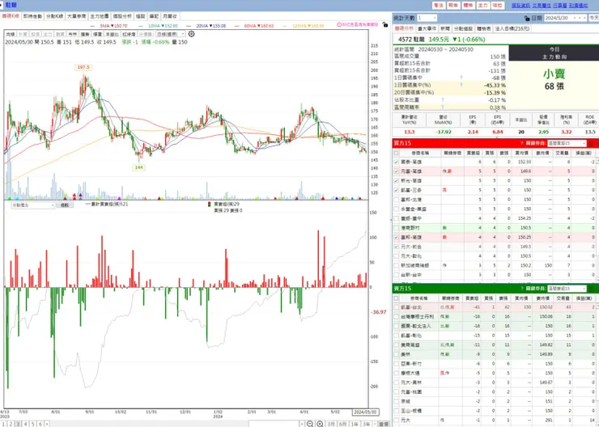599x427 pixels.
Task: Uncheck buyer row with 買均價 149.6
Action: pos(396,171)
